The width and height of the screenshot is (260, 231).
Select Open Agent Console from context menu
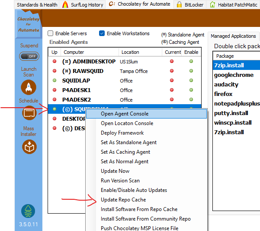[124, 114]
